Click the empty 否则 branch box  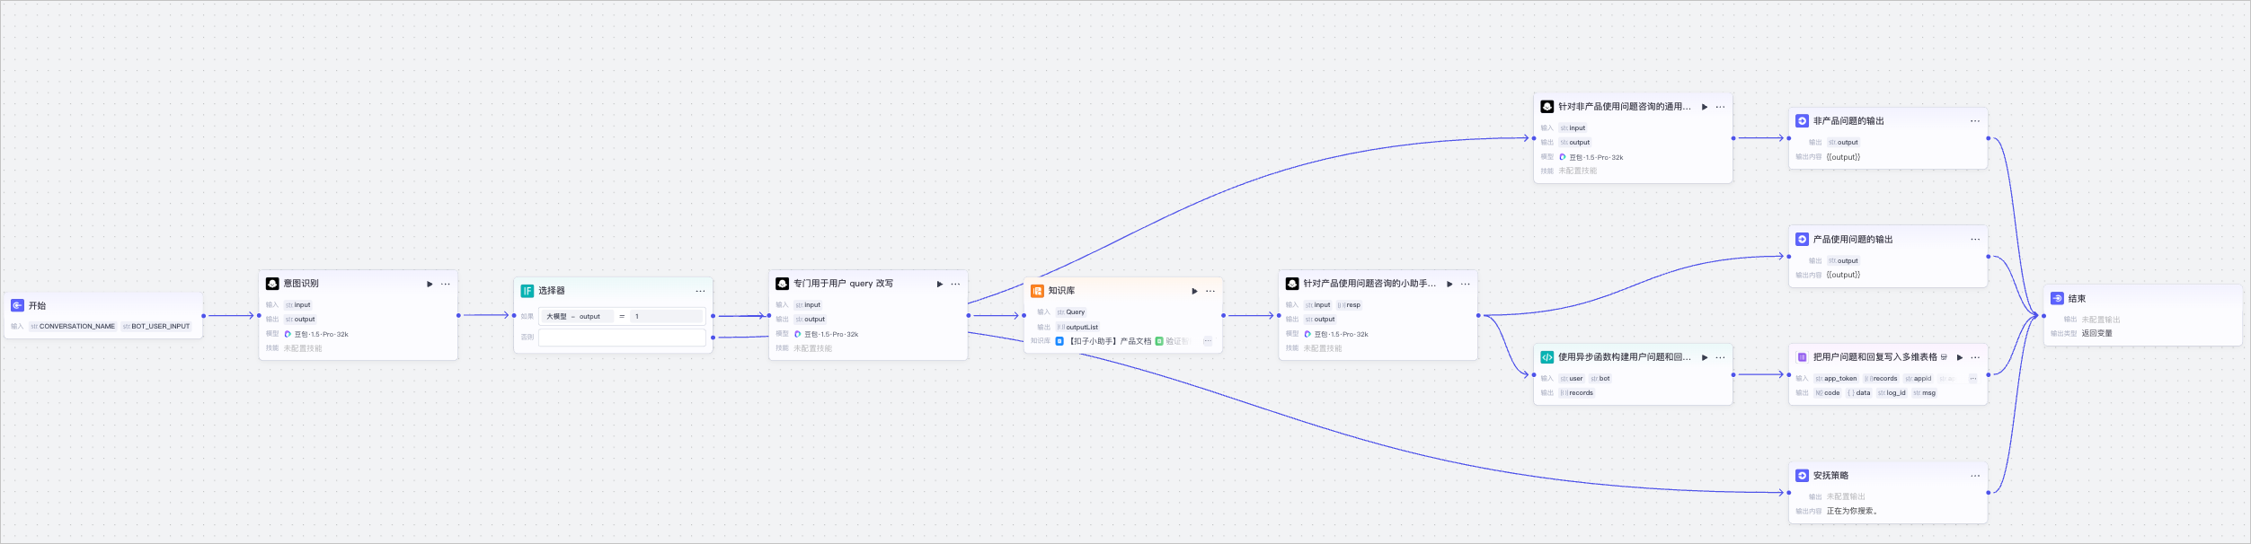pyautogui.click(x=622, y=338)
